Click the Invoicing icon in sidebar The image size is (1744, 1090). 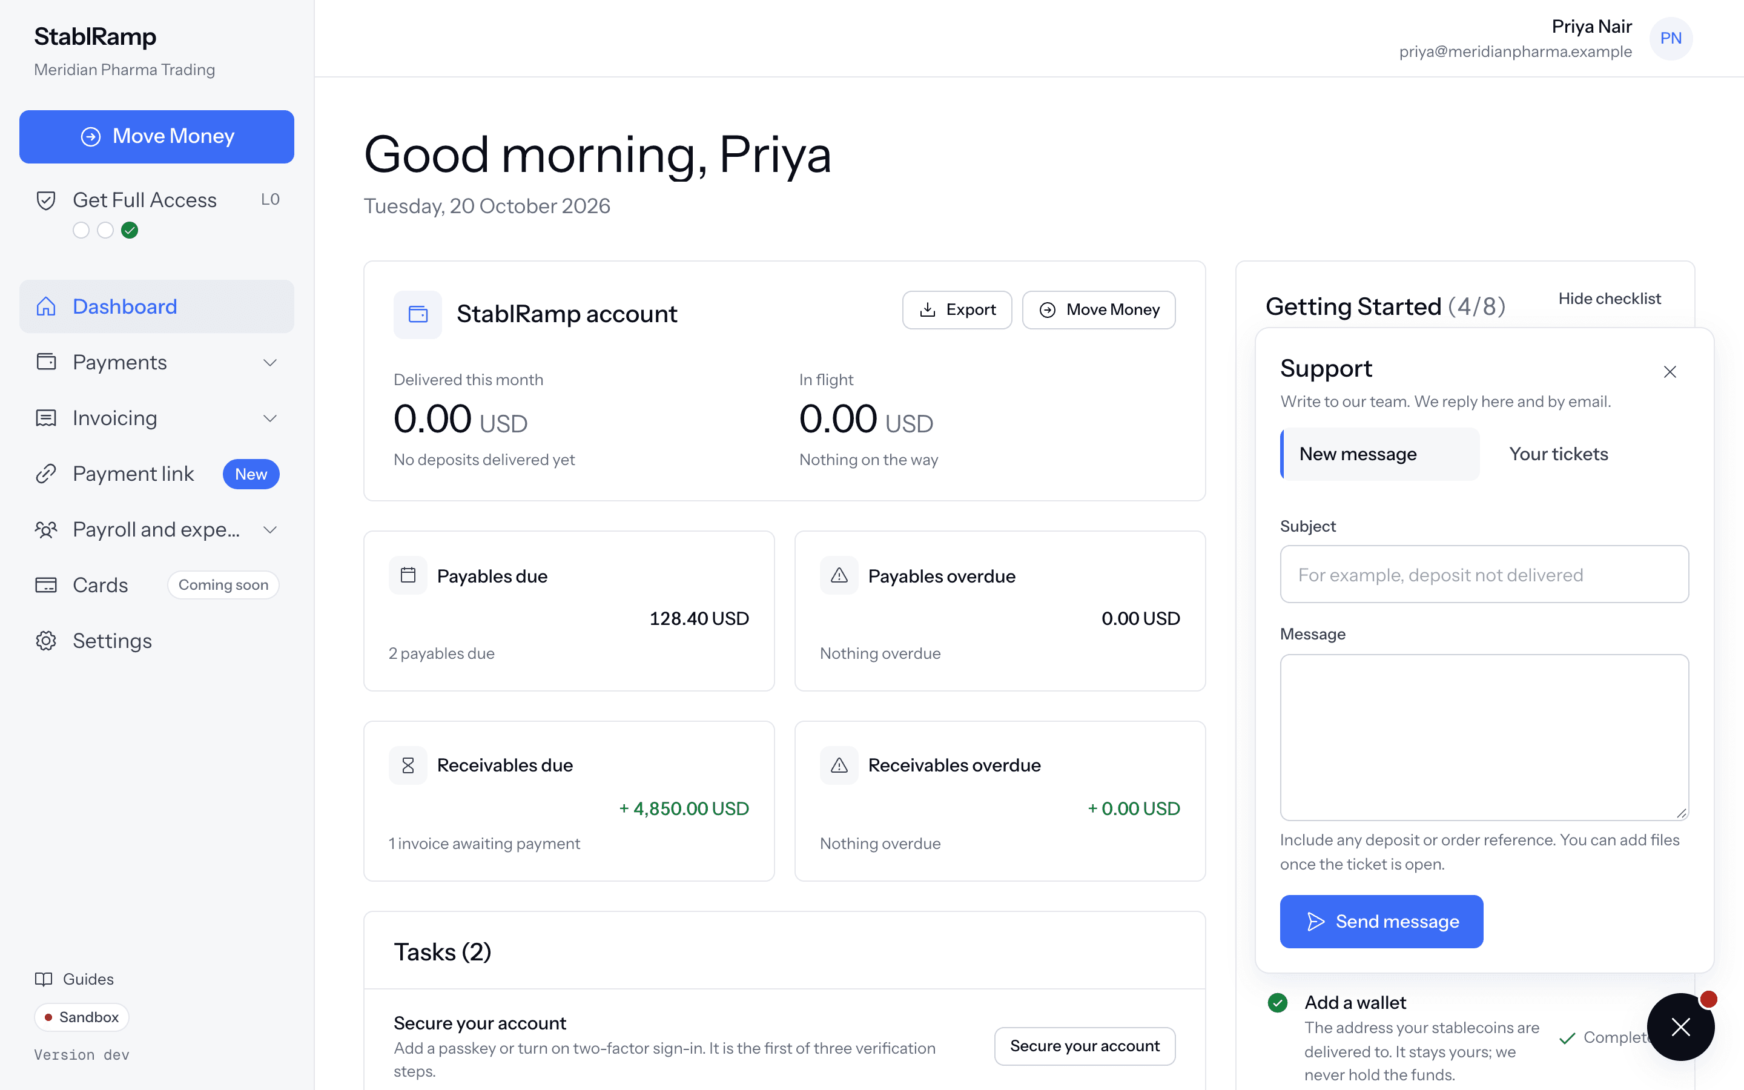click(46, 418)
